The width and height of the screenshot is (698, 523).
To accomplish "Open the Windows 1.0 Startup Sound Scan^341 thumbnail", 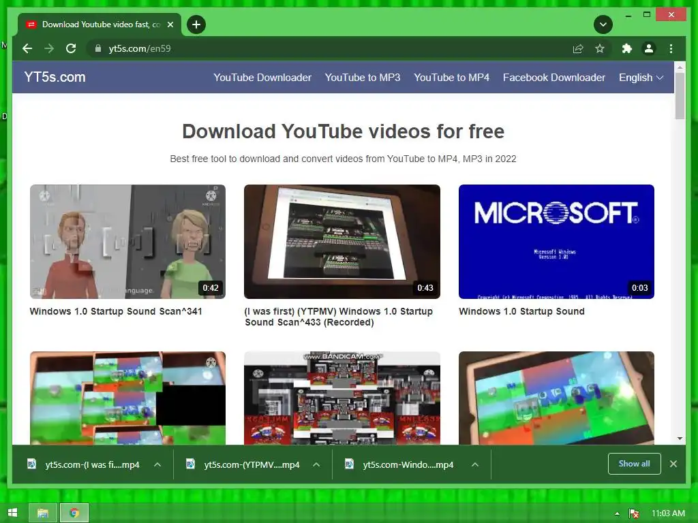I will [x=127, y=242].
